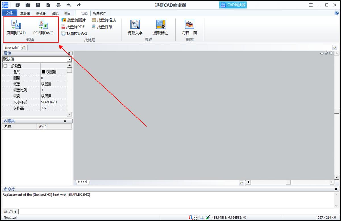Click the help question mark icon
The width and height of the screenshot is (341, 221).
tap(337, 13)
